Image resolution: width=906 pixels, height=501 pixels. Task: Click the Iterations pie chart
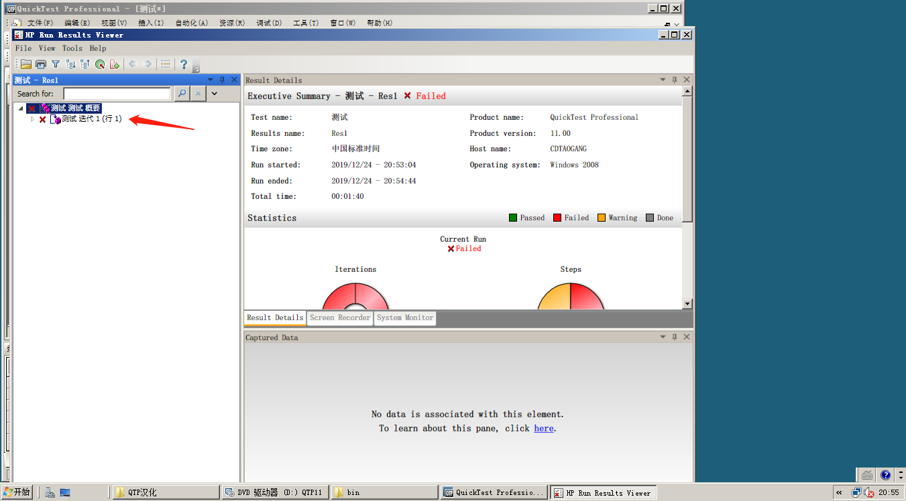[x=355, y=296]
